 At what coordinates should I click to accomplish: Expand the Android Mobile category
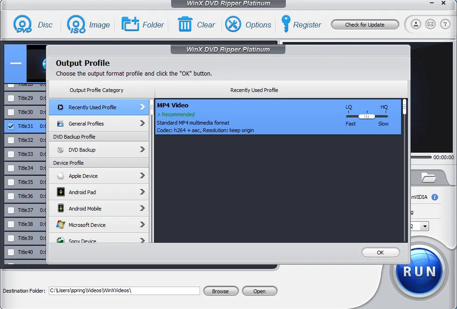[x=98, y=209]
